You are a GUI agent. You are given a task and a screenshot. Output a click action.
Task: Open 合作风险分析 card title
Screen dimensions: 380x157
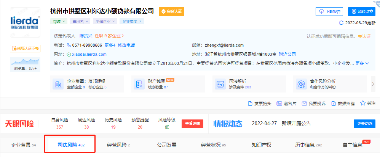coord(323,81)
